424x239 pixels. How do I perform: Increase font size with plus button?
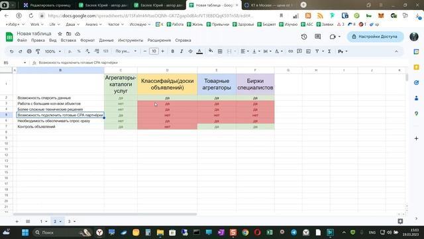(x=162, y=51)
